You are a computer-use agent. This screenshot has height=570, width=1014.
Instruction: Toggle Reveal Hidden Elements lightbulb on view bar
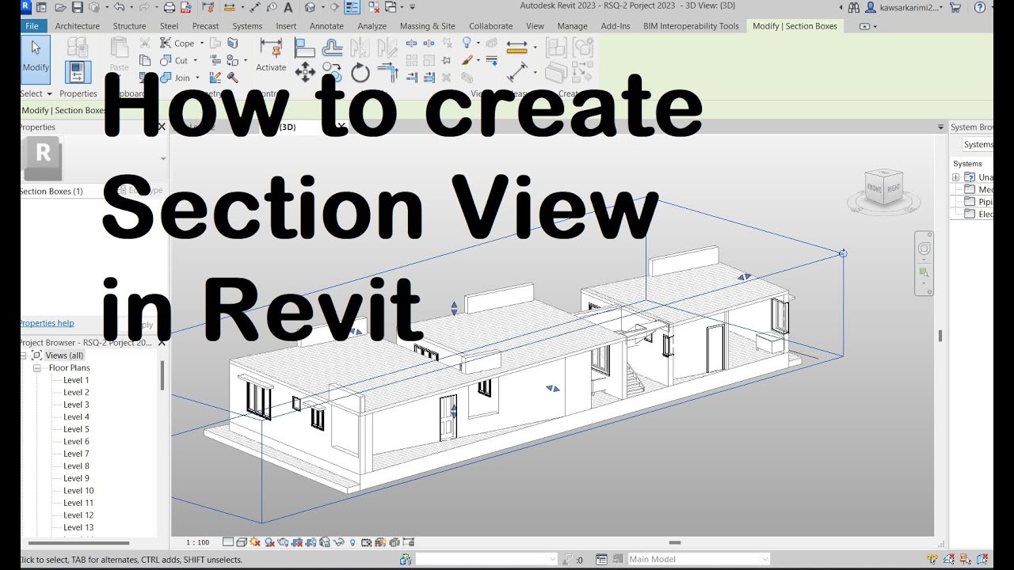coord(353,542)
